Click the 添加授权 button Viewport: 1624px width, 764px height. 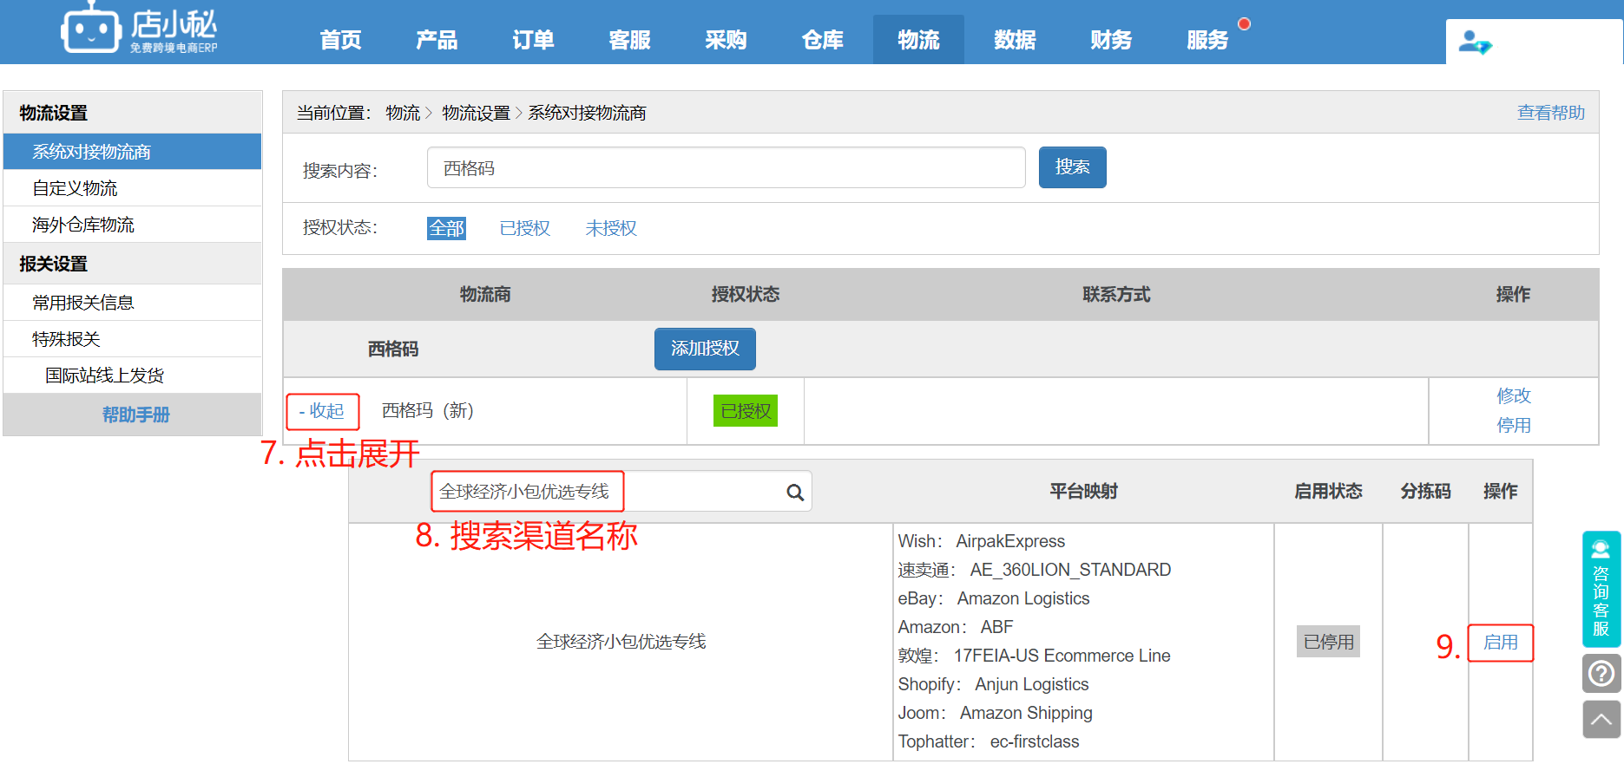705,349
